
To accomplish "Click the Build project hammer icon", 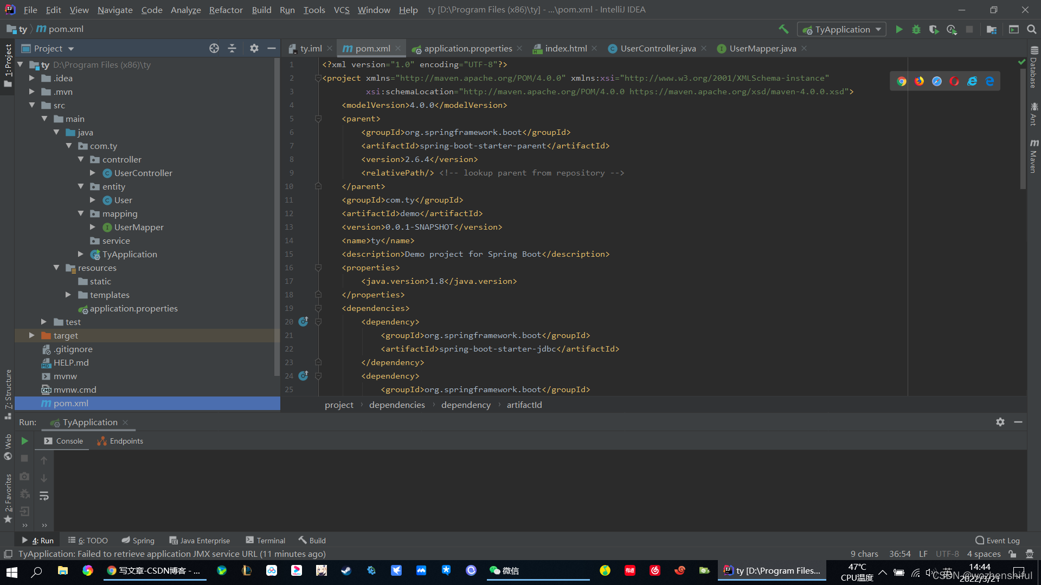I will point(783,29).
